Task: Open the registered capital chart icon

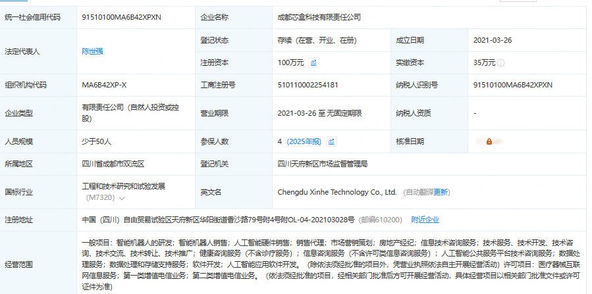Action: pos(313,63)
